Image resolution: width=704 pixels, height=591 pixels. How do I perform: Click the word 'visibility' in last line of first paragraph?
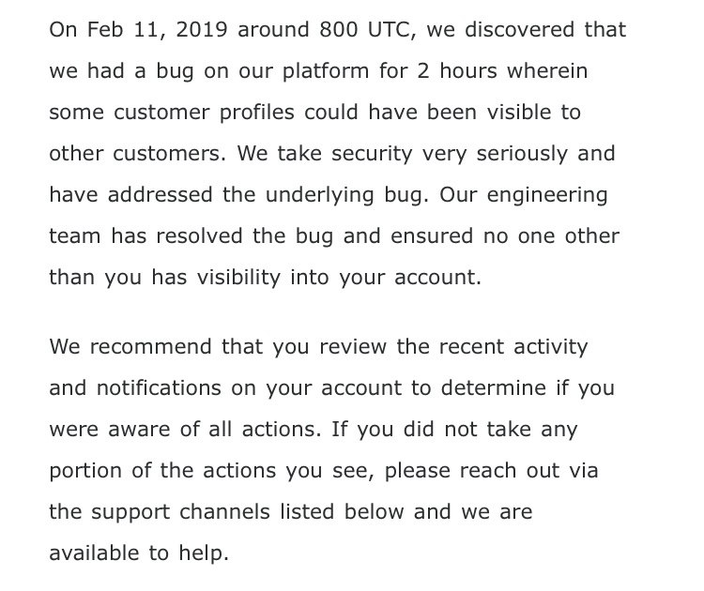tap(238, 279)
